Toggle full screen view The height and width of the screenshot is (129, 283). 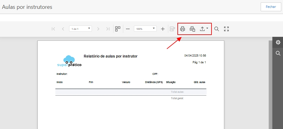point(226,29)
